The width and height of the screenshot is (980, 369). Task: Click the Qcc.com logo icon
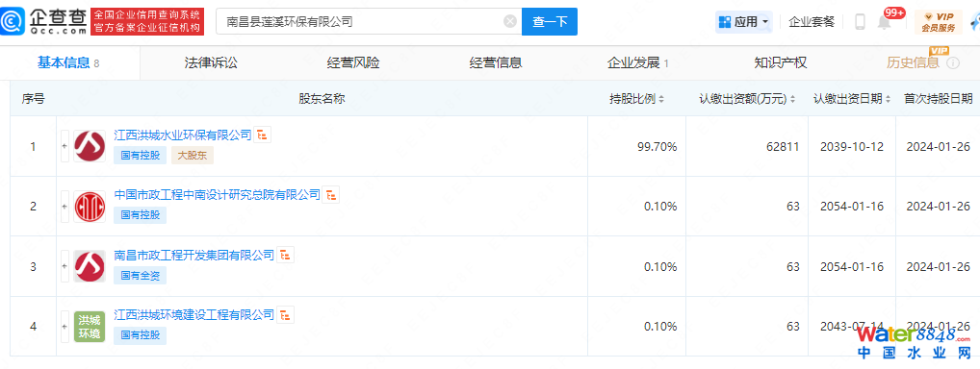(13, 22)
